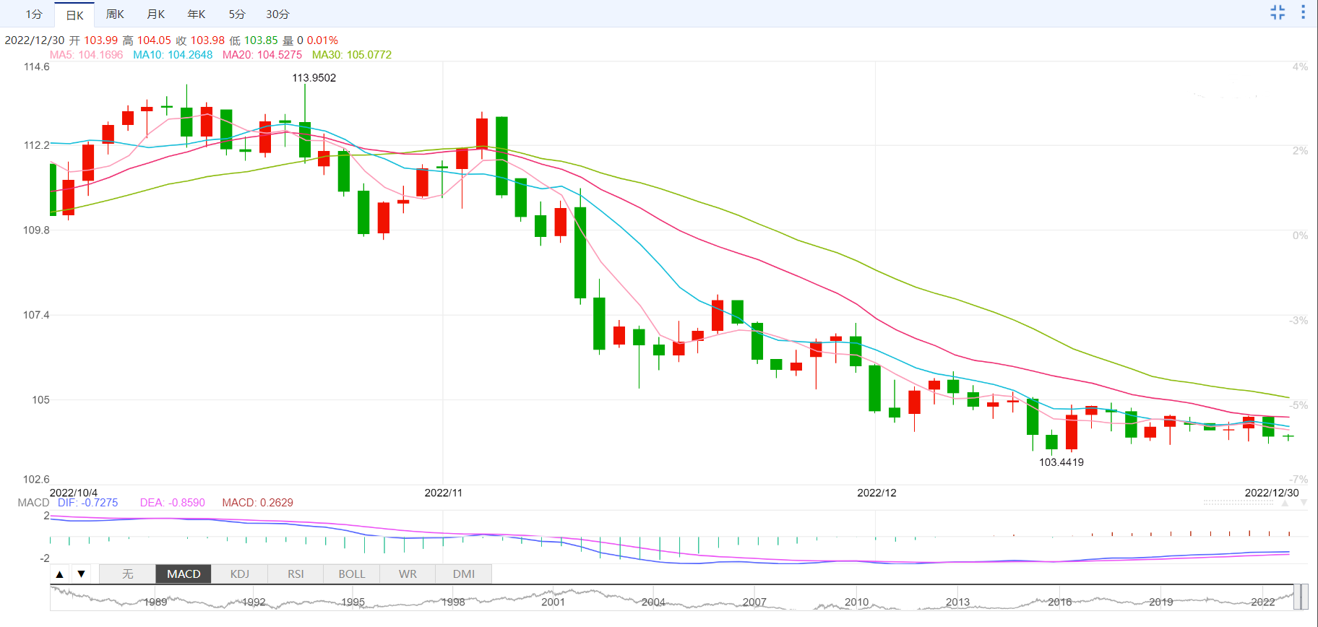Click the DIF: -0.7275 value label
This screenshot has height=627, width=1318.
pyautogui.click(x=87, y=503)
